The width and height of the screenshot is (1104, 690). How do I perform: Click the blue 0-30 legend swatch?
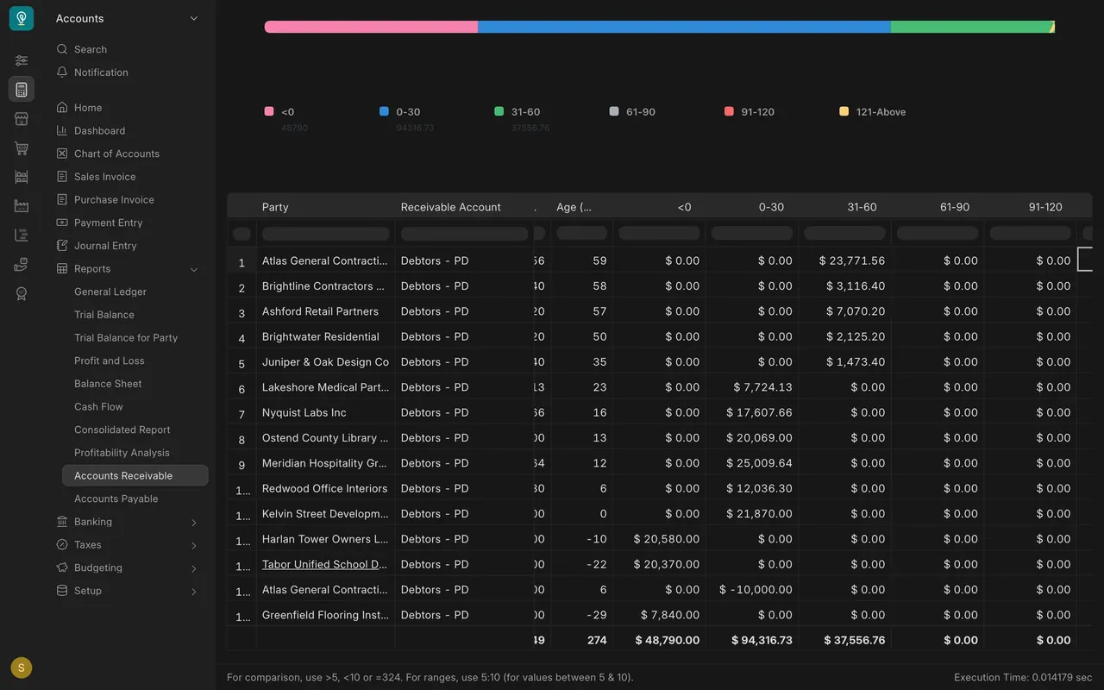pyautogui.click(x=384, y=111)
